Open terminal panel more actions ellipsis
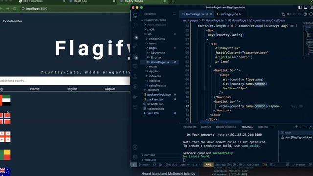This screenshot has width=313, height=176. (305, 127)
